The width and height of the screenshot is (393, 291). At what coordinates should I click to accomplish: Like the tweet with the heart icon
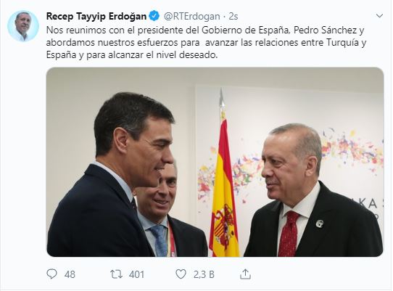pyautogui.click(x=181, y=274)
